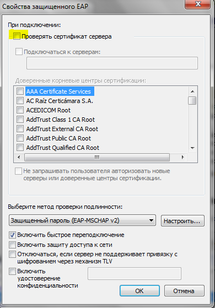Select 'AAA Certificate Services' list entry
Viewport: 215px width, 308px height.
pyautogui.click(x=60, y=91)
